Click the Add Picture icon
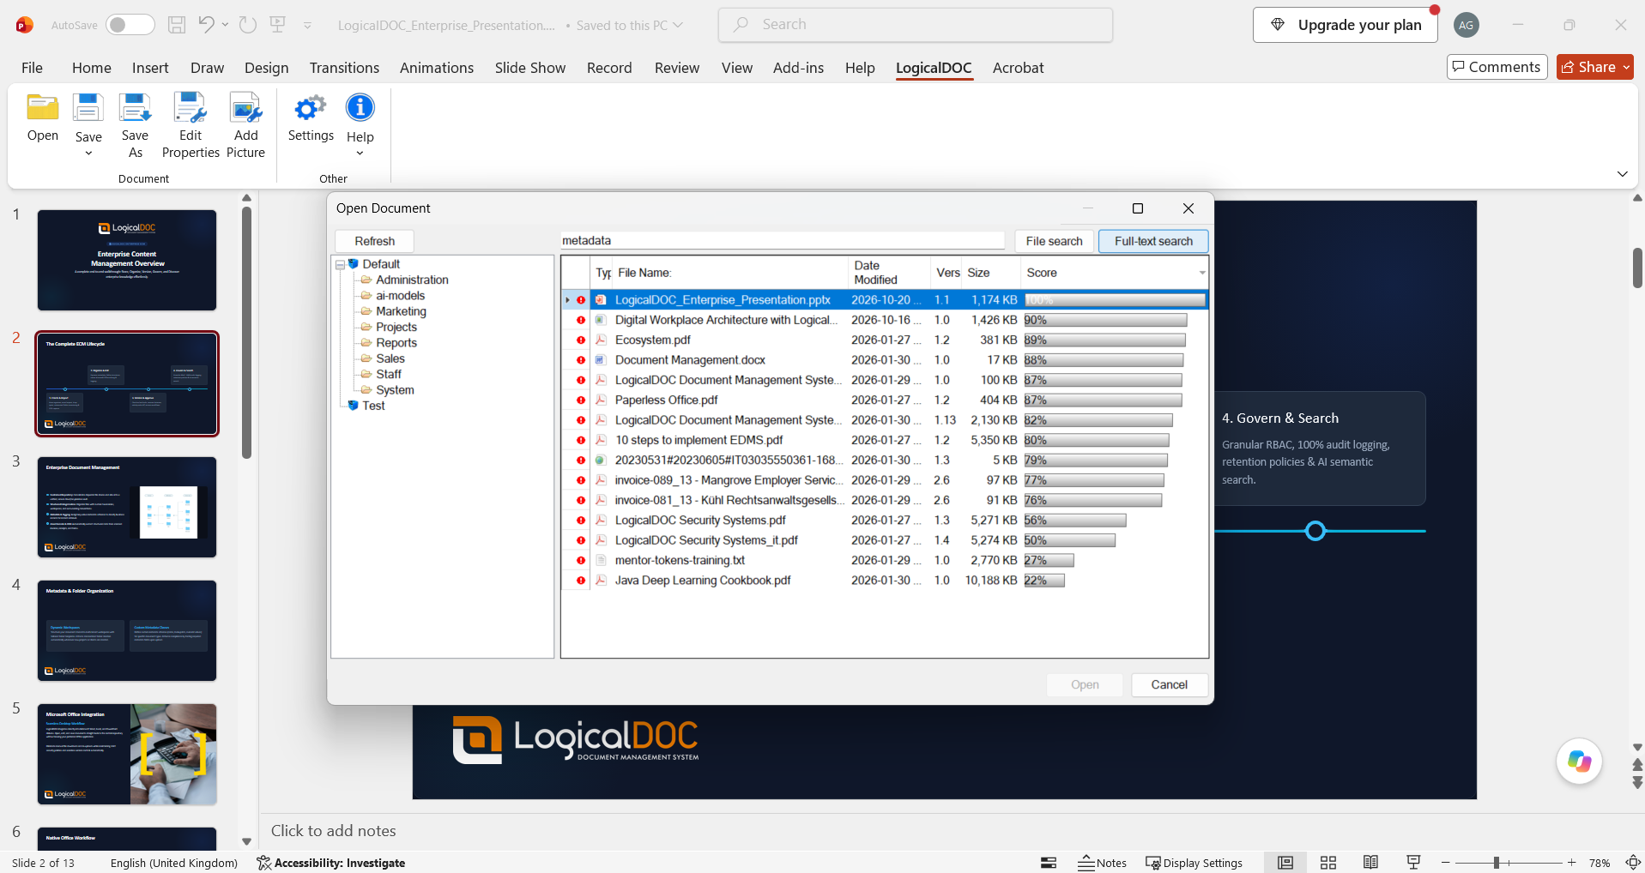The image size is (1645, 873). pos(245,109)
